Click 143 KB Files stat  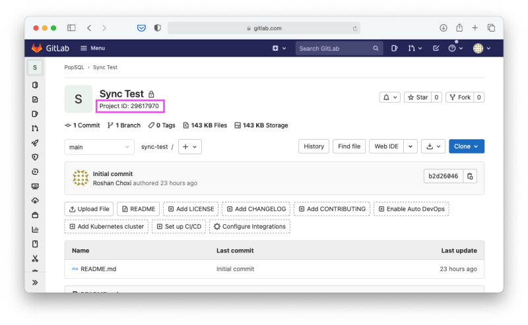coord(205,125)
